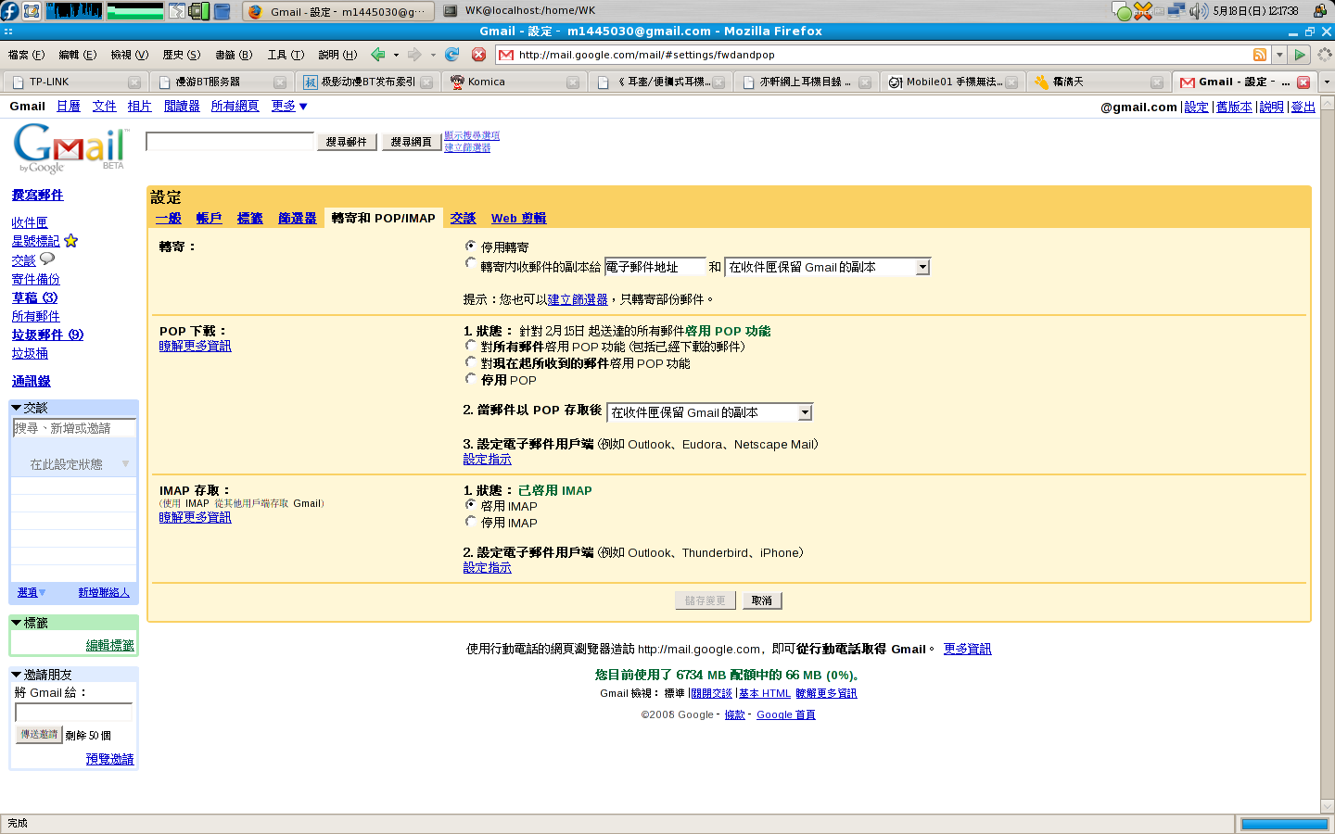Click the 傳送邀請 button

point(39,734)
